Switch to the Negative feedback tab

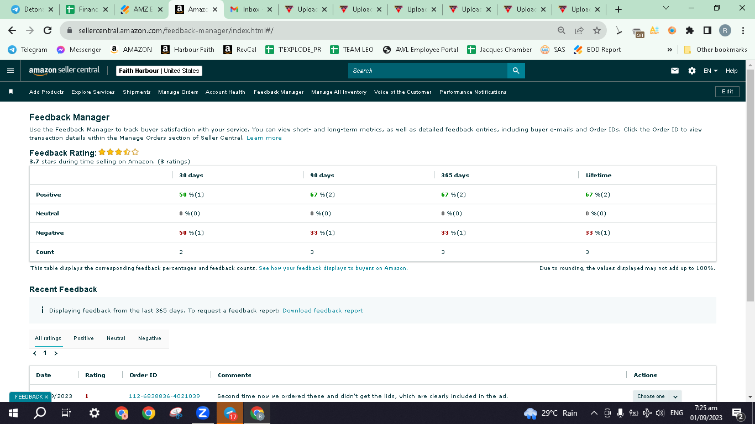[150, 338]
